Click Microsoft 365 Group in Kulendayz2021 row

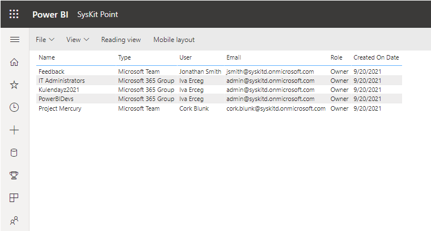[146, 90]
